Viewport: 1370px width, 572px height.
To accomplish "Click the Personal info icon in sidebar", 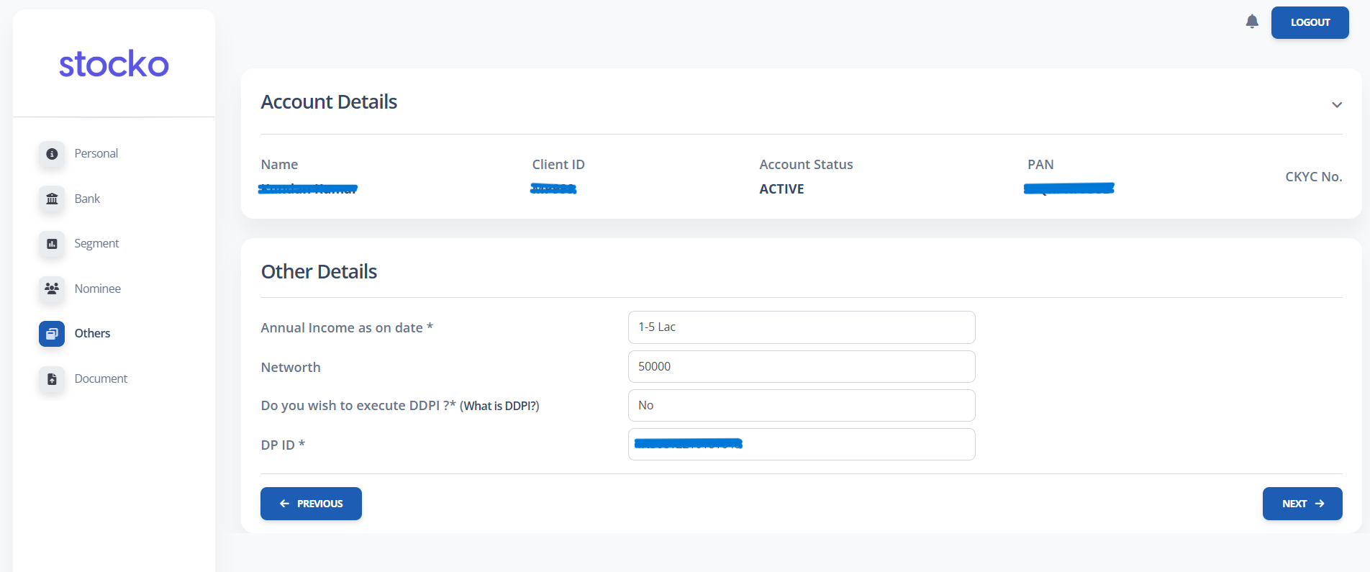I will (52, 154).
